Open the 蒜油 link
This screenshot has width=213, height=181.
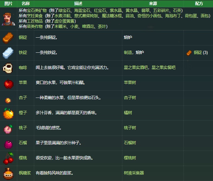click(130, 16)
